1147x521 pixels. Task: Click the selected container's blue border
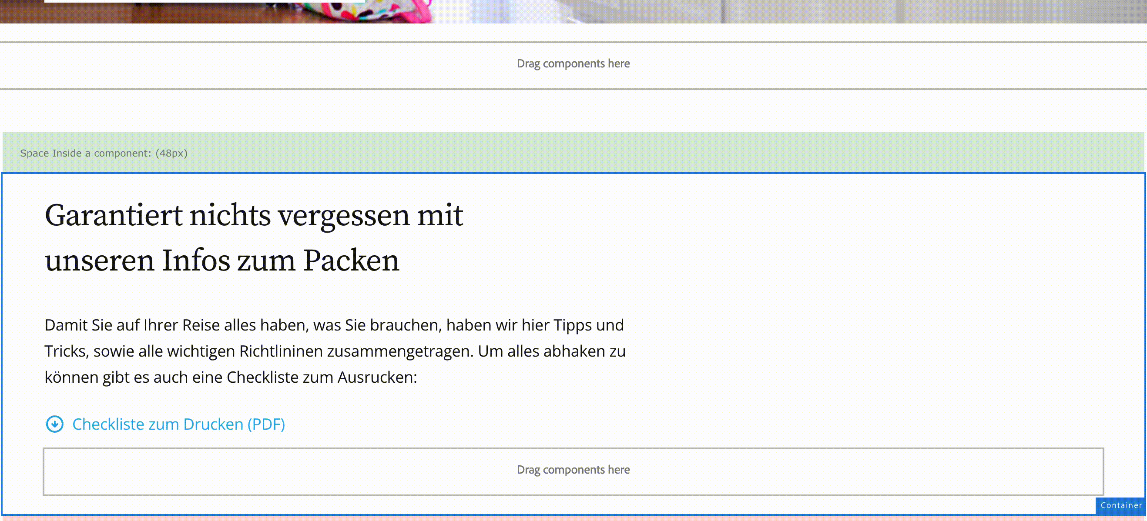(x=573, y=173)
